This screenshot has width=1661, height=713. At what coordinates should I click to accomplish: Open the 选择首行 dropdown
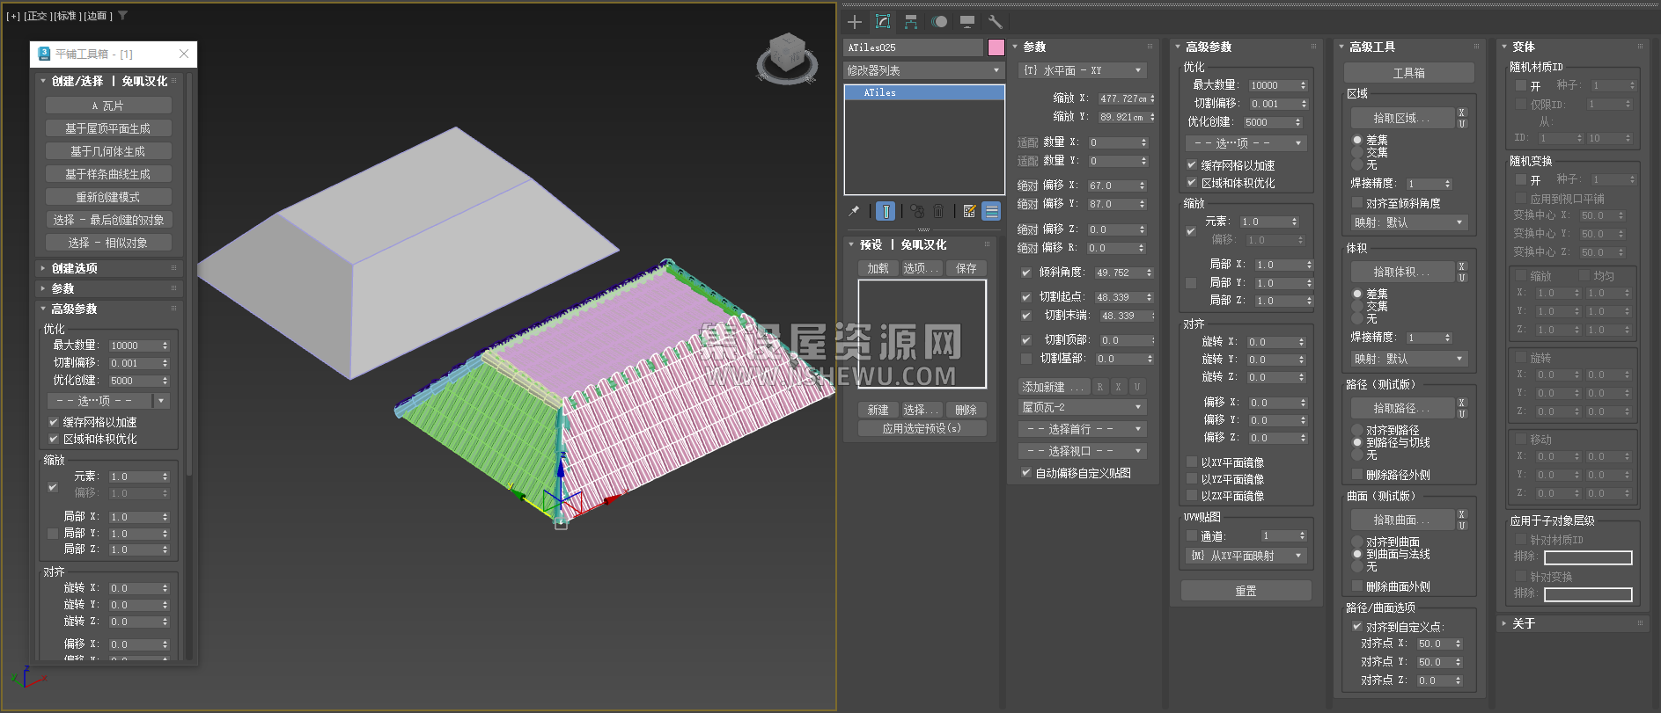coord(1082,429)
